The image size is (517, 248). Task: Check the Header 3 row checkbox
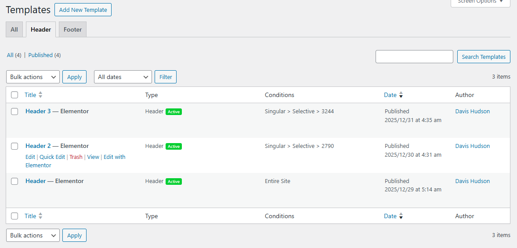click(x=14, y=111)
